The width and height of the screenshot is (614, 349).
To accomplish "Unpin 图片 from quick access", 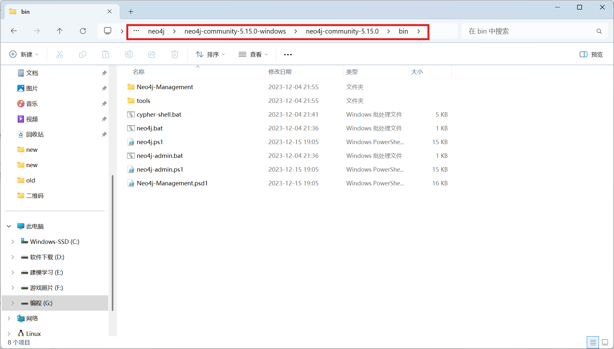I will [104, 89].
